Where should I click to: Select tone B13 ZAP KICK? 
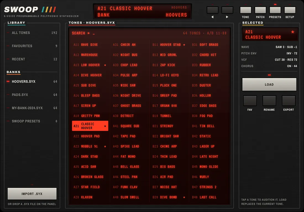169,65
